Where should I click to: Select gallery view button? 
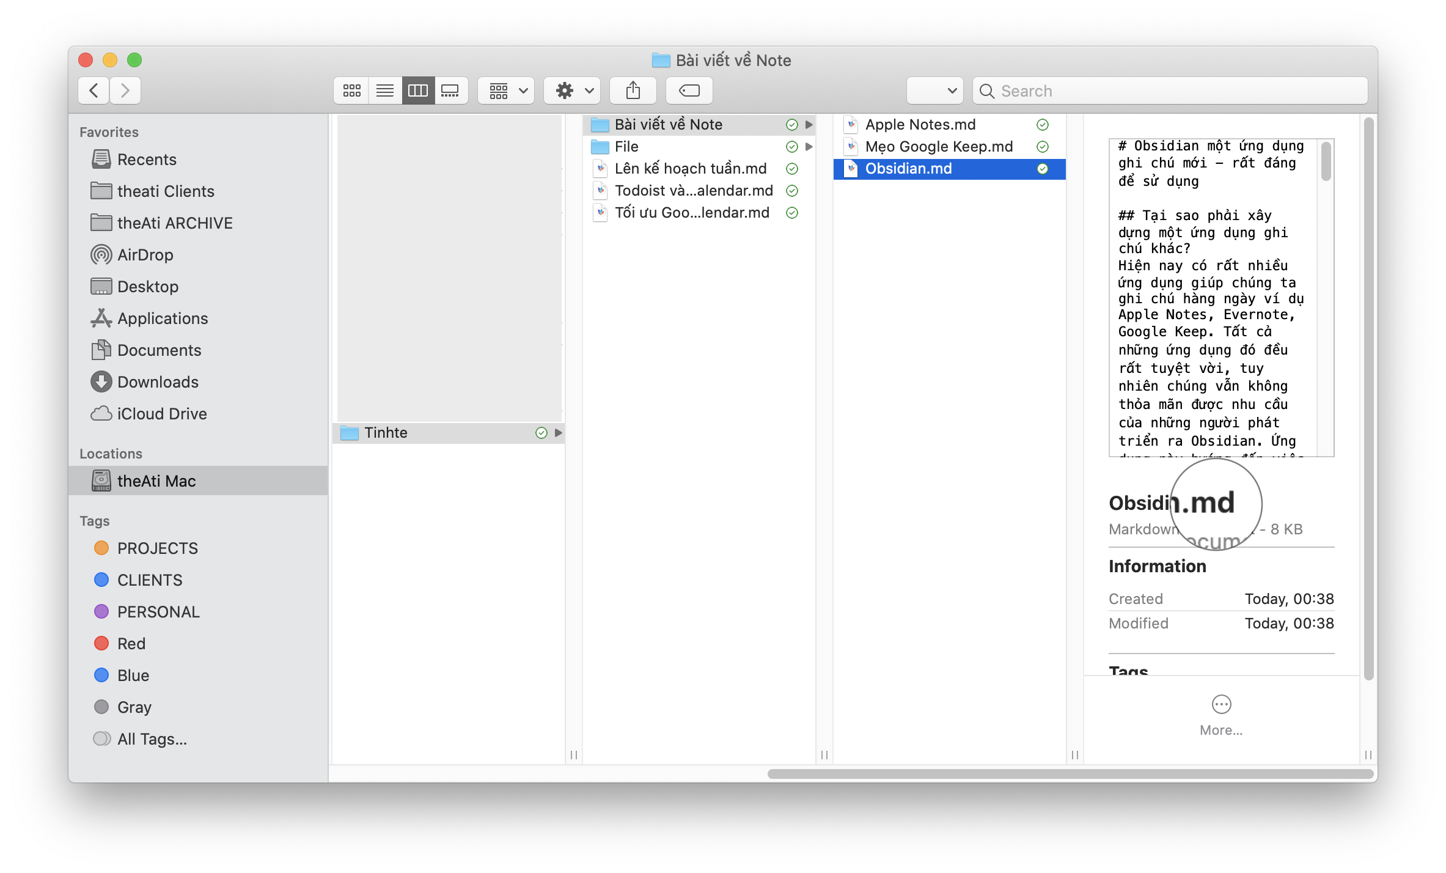450,90
